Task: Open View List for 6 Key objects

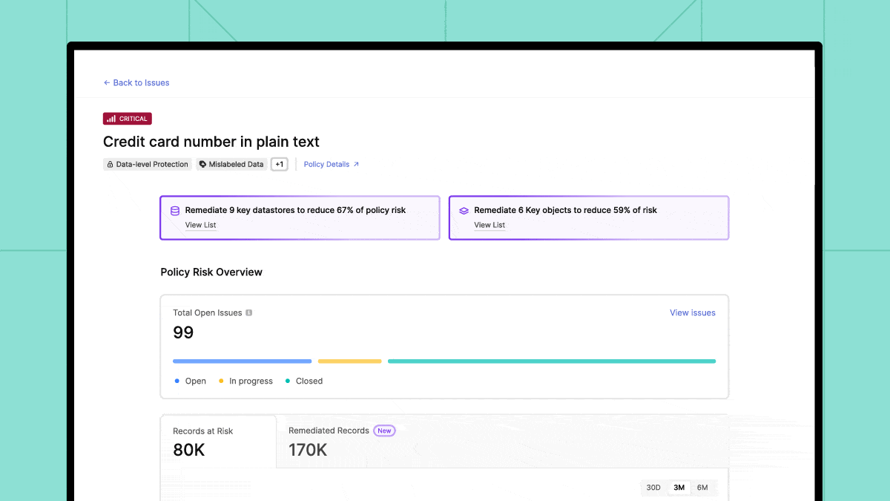Action: pos(489,225)
